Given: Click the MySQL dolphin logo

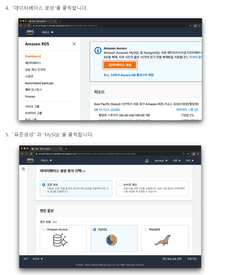Looking at the screenshot, I should [111, 240].
